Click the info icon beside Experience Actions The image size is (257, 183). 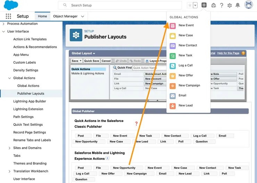point(107,158)
